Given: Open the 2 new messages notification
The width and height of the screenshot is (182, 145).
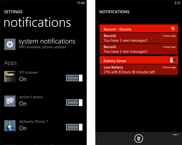Looking at the screenshot, I should coord(138,49).
